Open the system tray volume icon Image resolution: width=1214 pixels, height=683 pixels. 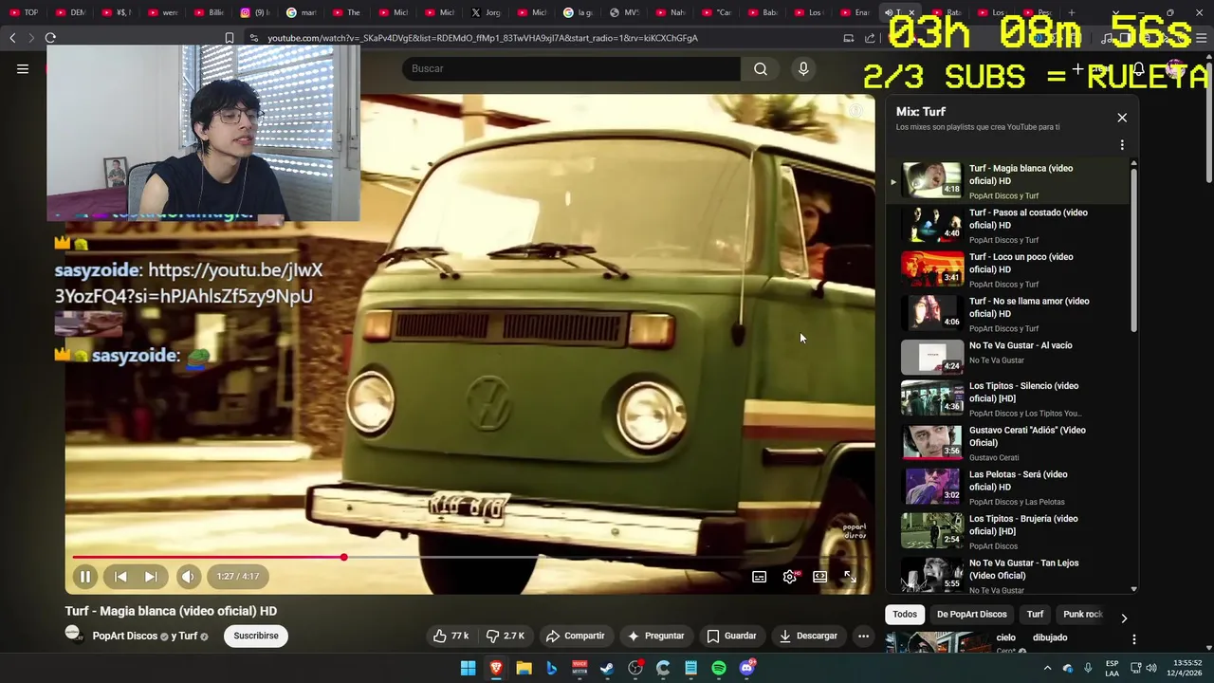(1152, 669)
